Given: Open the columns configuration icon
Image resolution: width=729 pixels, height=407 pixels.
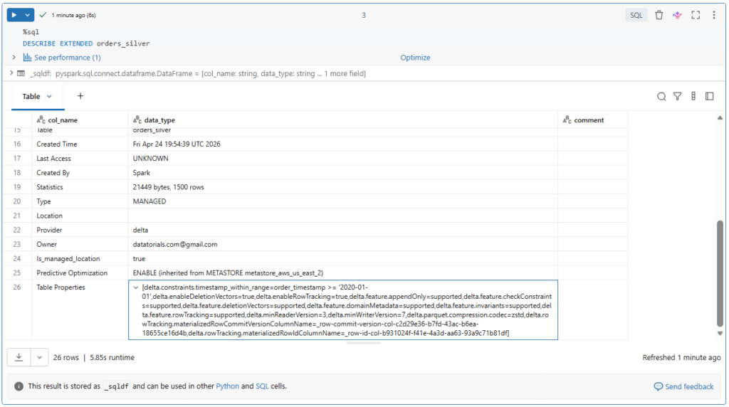Looking at the screenshot, I should point(693,96).
